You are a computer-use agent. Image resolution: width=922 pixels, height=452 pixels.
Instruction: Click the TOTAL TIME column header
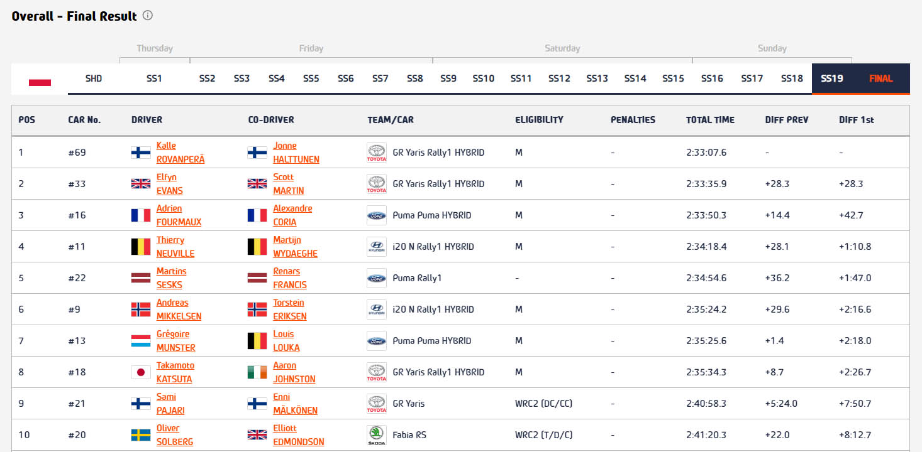pyautogui.click(x=709, y=120)
